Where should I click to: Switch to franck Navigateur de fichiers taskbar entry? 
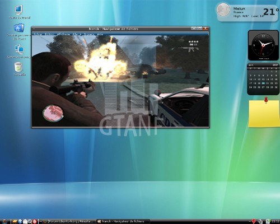[x=123, y=221]
